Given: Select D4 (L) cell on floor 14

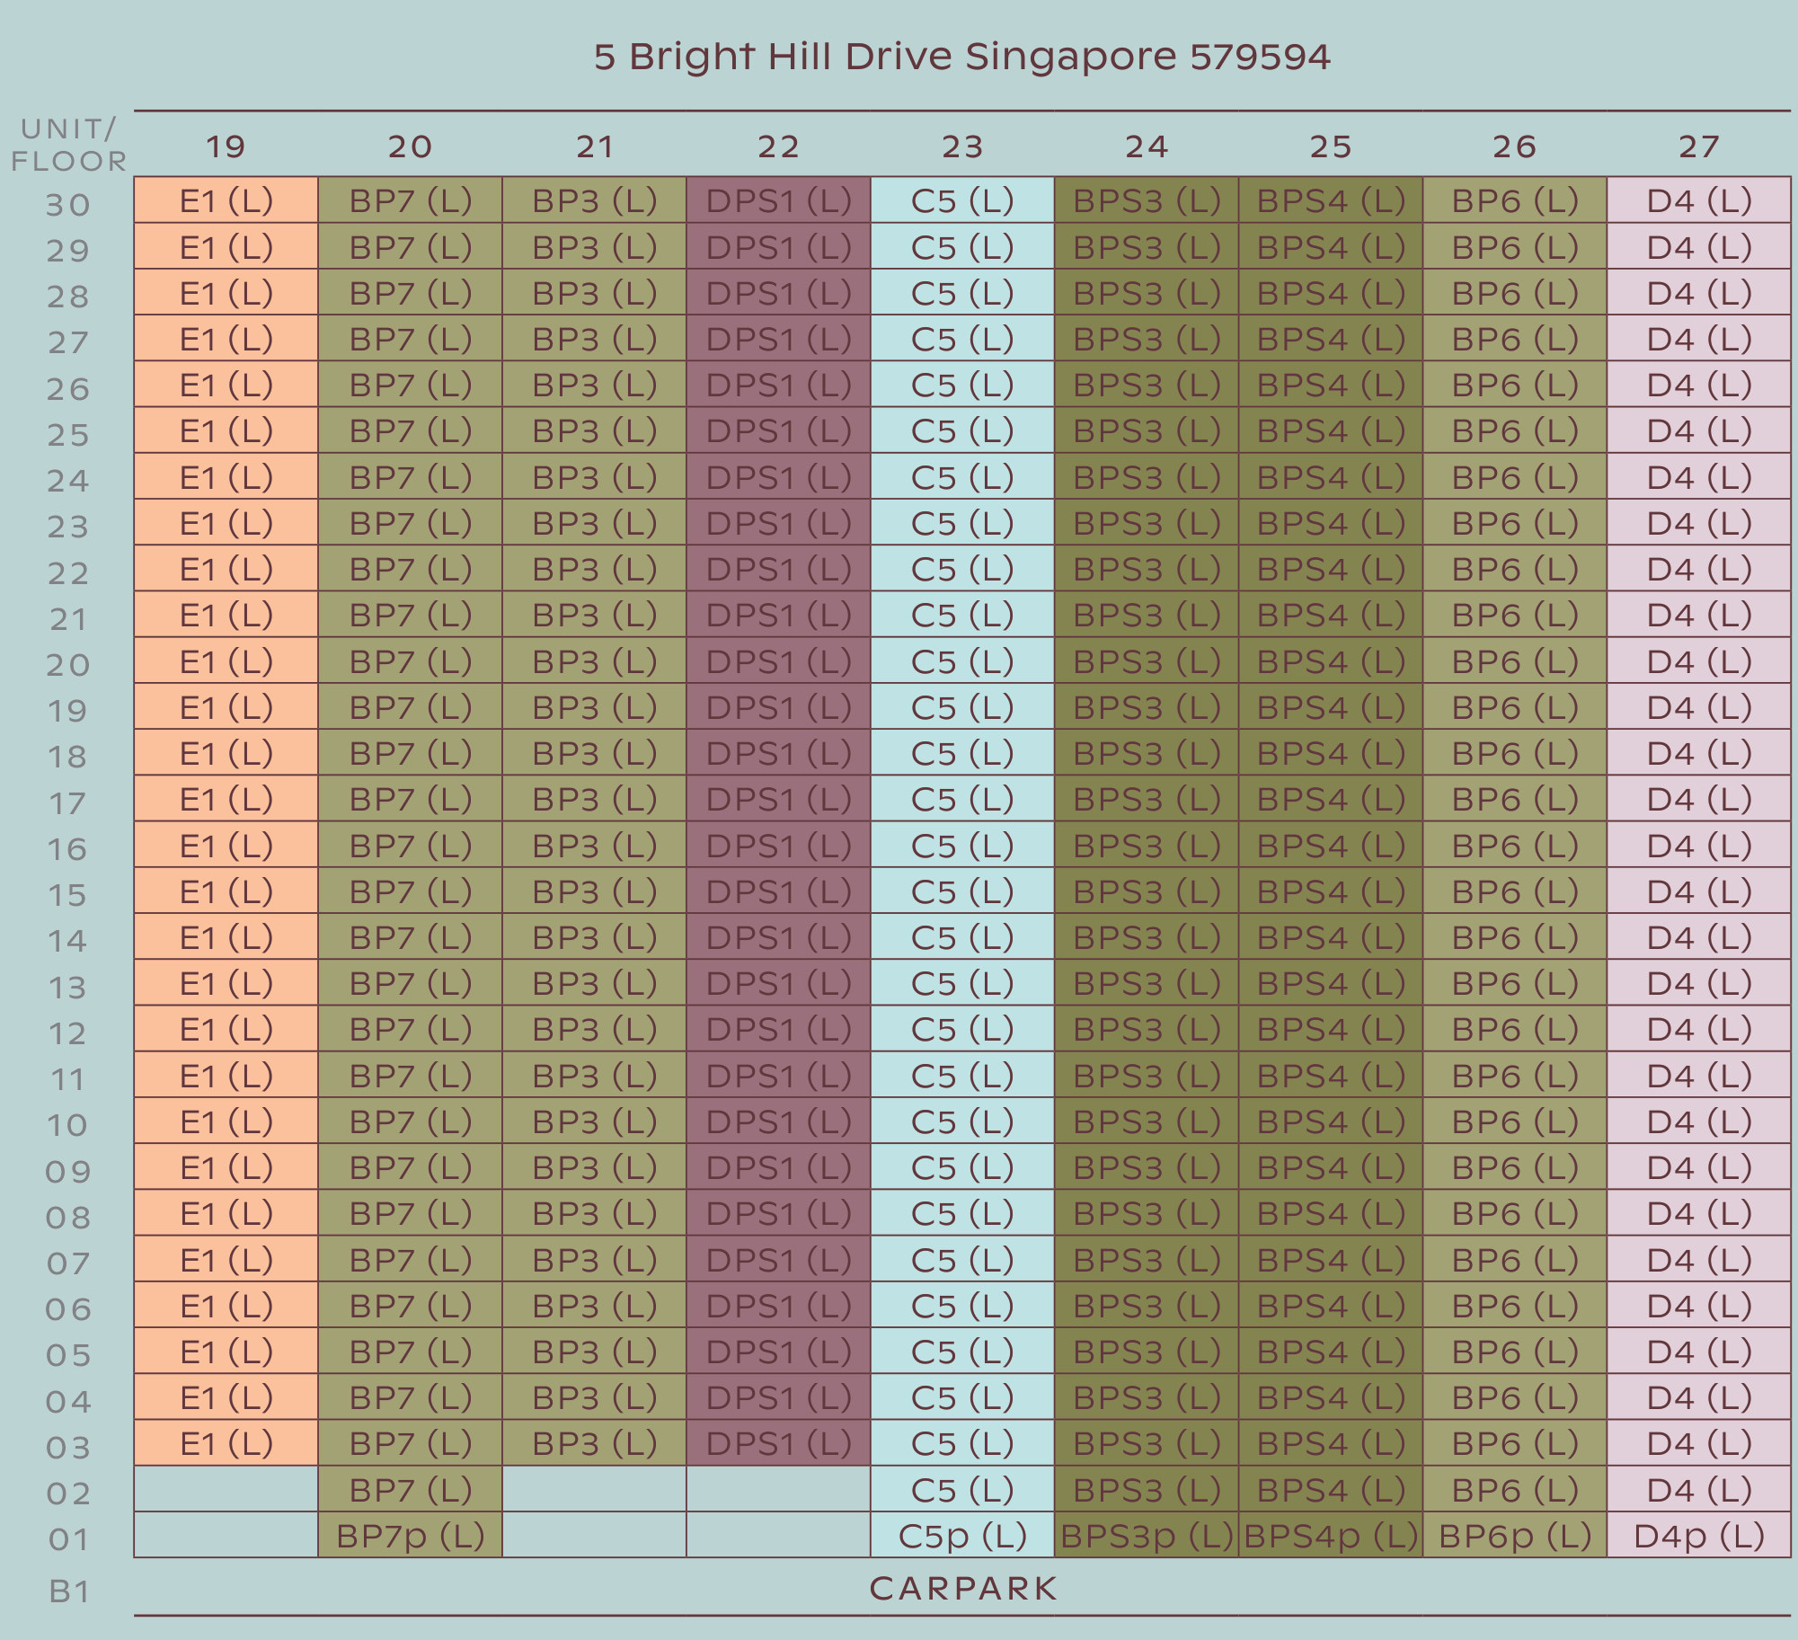Looking at the screenshot, I should pos(1699,936).
